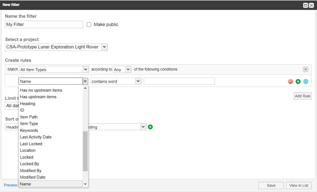This screenshot has height=192, width=317.
Task: Add condition with green plus icon
Action: (x=298, y=81)
